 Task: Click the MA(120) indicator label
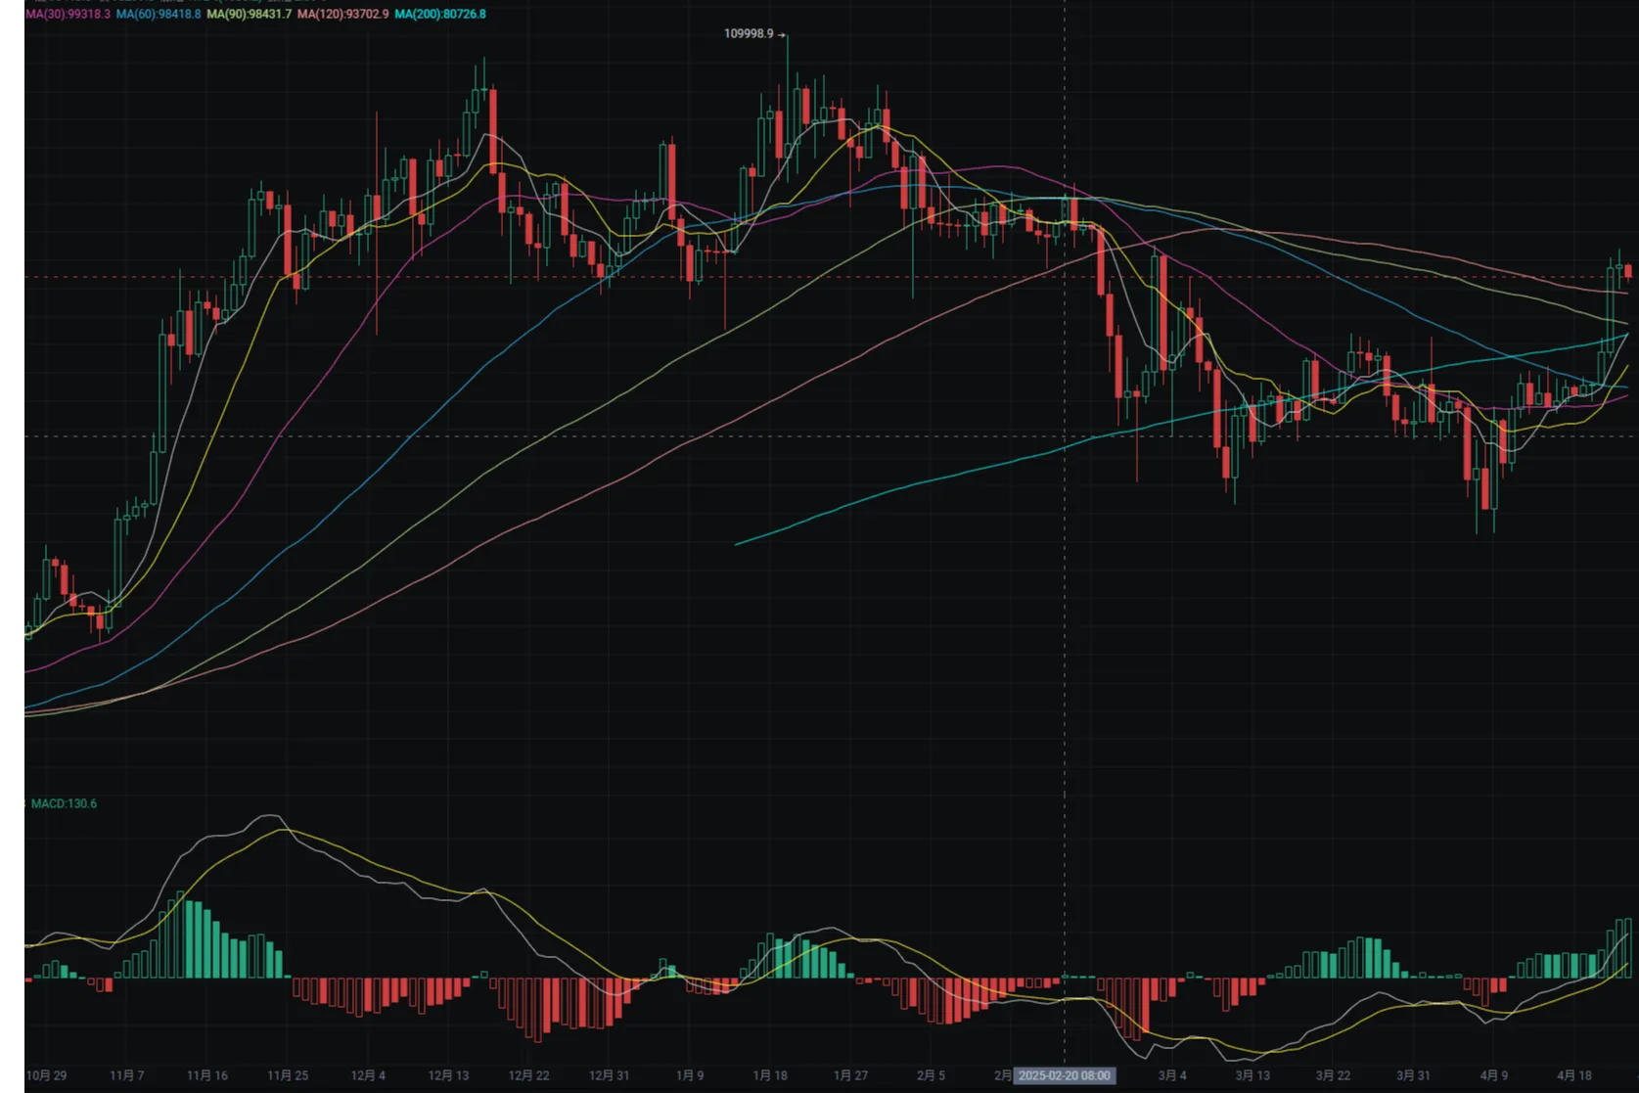tap(342, 15)
